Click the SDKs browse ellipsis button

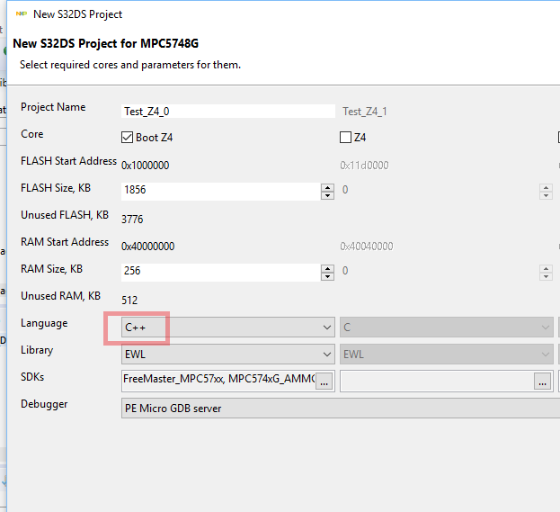tap(324, 382)
